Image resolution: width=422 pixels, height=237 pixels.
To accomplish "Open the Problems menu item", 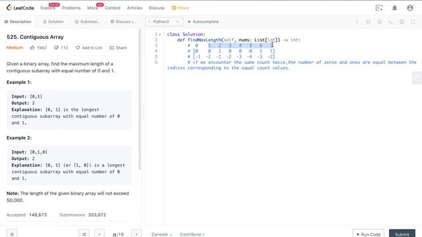I will [71, 8].
